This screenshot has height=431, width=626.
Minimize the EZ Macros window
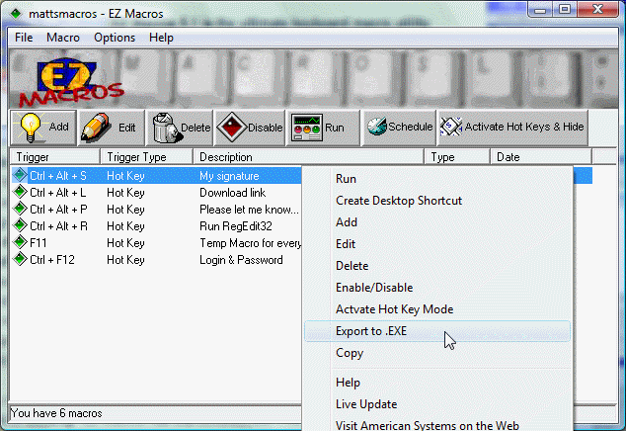540,10
